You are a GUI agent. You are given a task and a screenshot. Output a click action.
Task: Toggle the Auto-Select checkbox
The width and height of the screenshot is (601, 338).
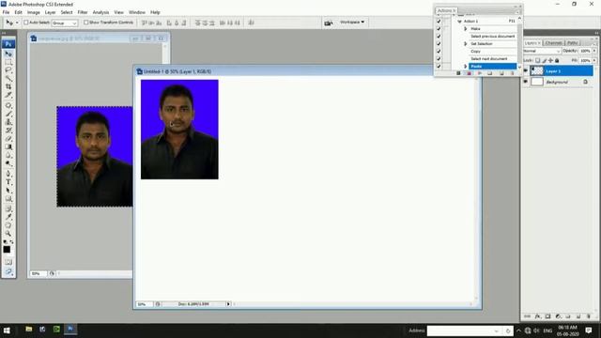(x=26, y=23)
